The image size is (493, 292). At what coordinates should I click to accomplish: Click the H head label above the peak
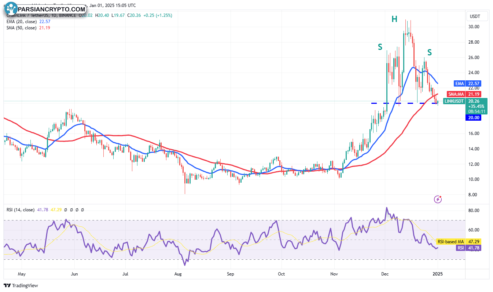pos(394,19)
